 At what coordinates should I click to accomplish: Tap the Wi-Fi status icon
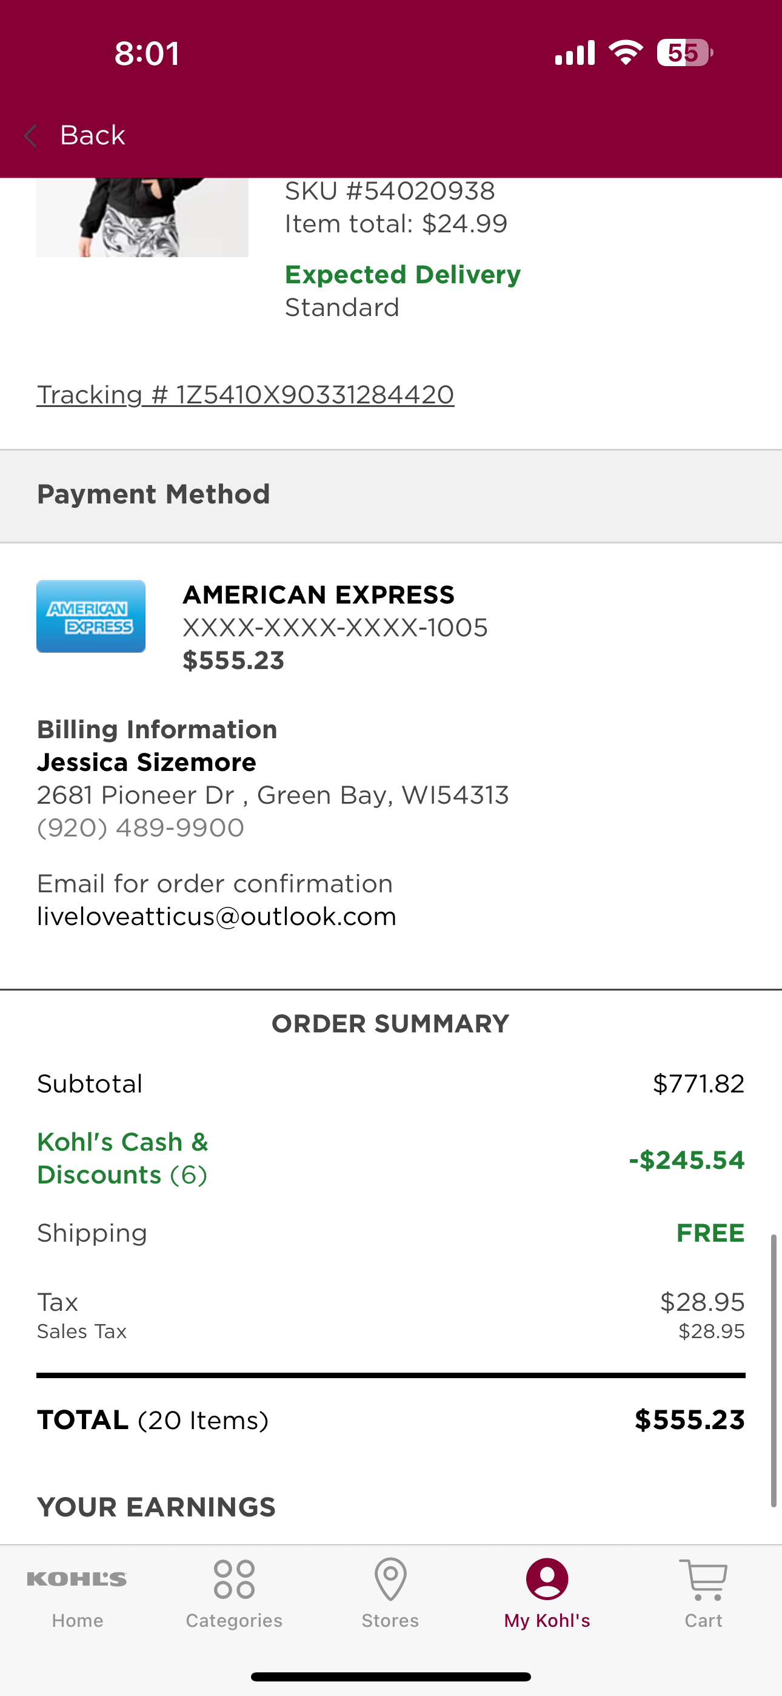click(626, 52)
